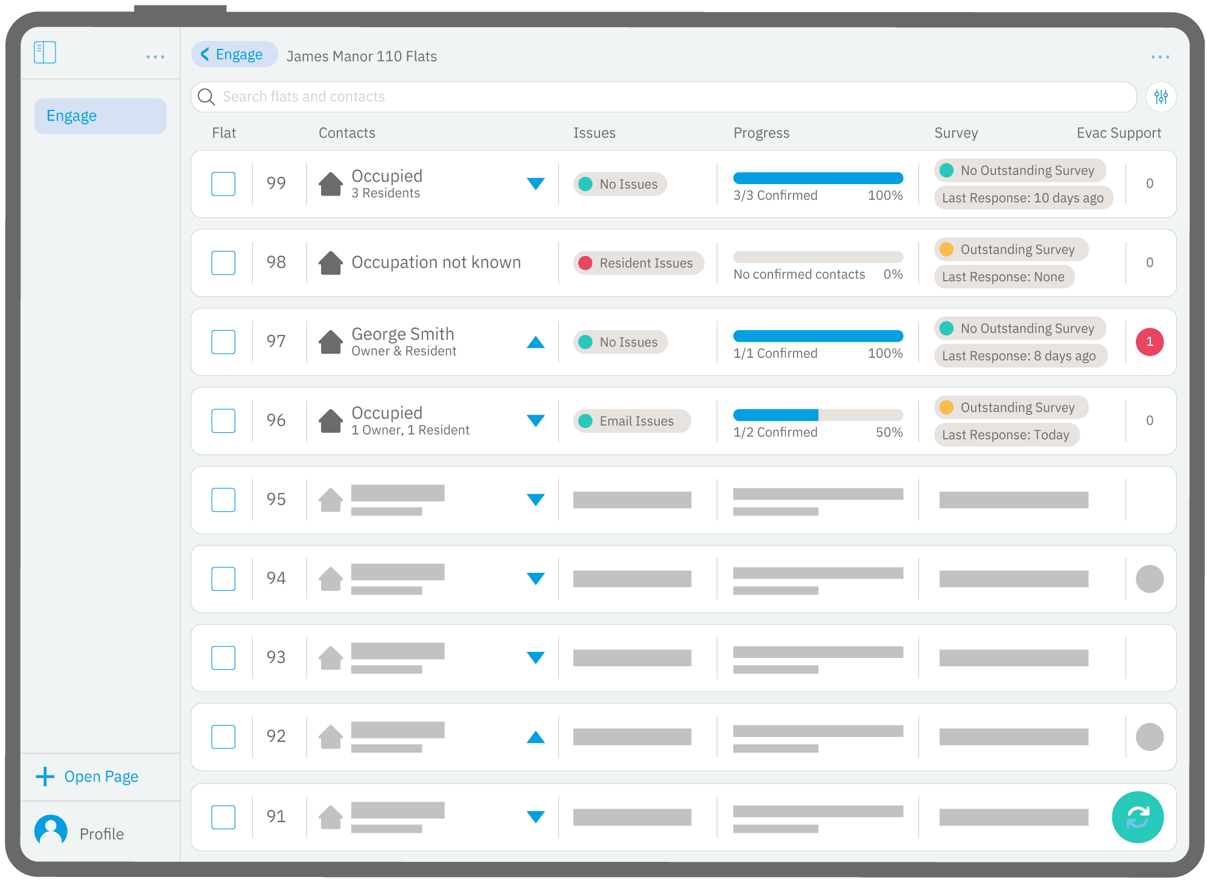The image size is (1207, 880).
Task: Select the Engage item in the sidebar
Action: (x=100, y=116)
